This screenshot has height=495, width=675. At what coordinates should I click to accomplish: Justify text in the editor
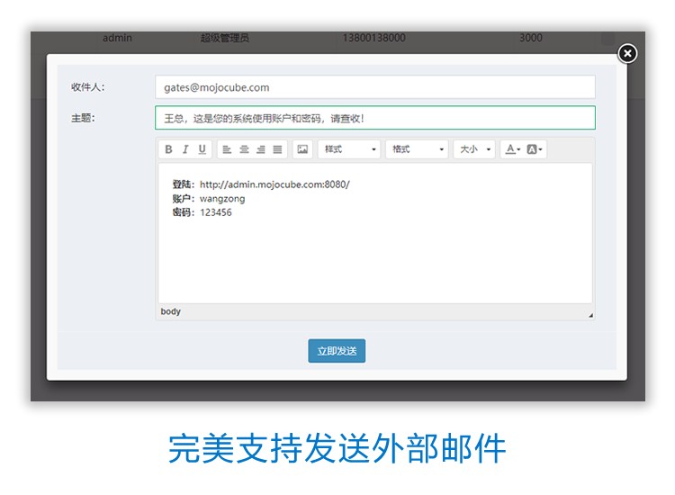(278, 149)
